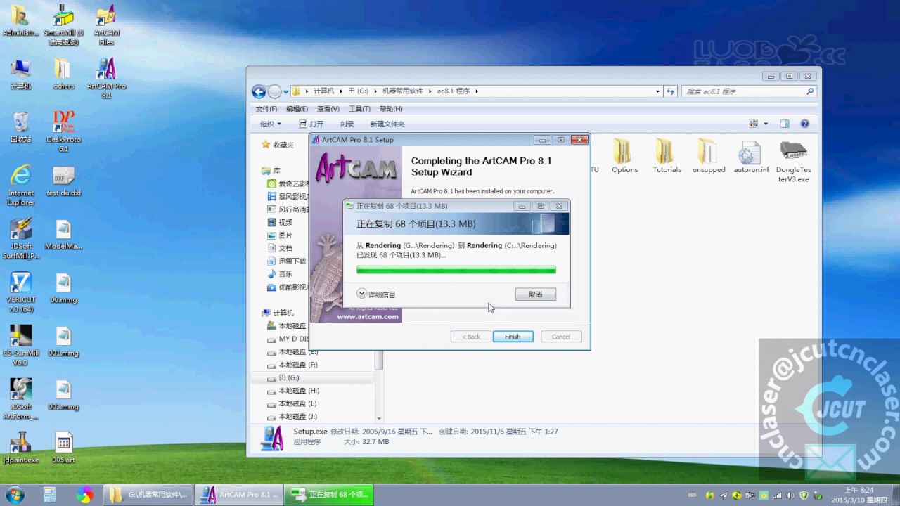Screen dimensions: 900x506
Task: Open the Tutorials folder in Explorer
Action: (667, 156)
